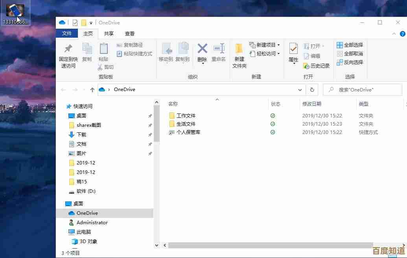Click the Up directory arrow
Image resolution: width=407 pixels, height=258 pixels.
click(x=92, y=90)
